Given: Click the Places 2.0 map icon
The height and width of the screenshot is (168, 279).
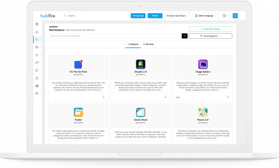Looking at the screenshot, I should [203, 112].
